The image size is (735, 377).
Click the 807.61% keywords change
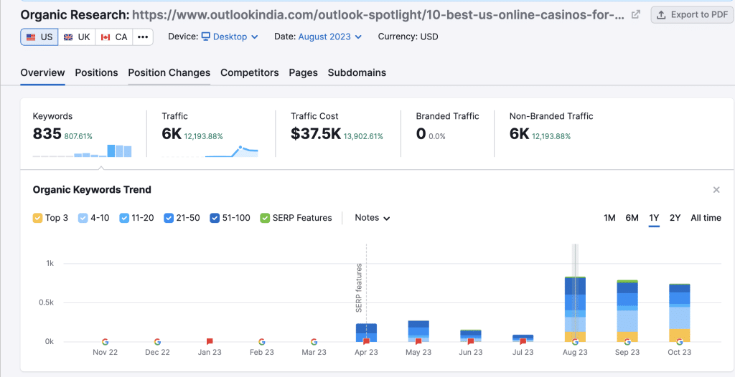click(78, 136)
